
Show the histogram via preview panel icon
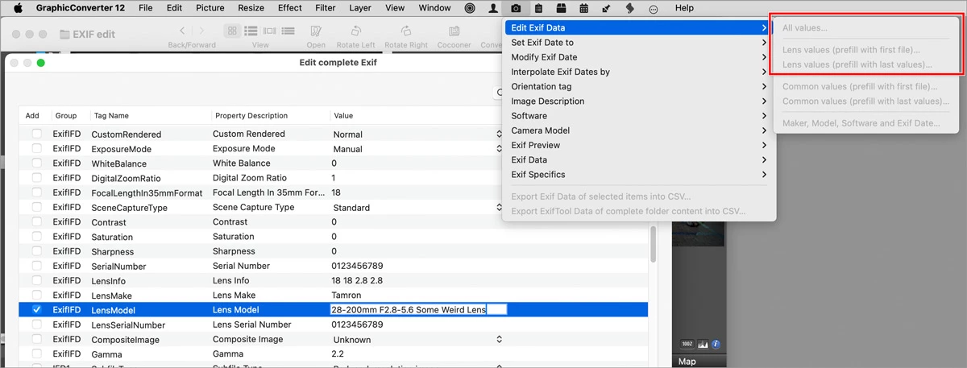click(x=701, y=344)
